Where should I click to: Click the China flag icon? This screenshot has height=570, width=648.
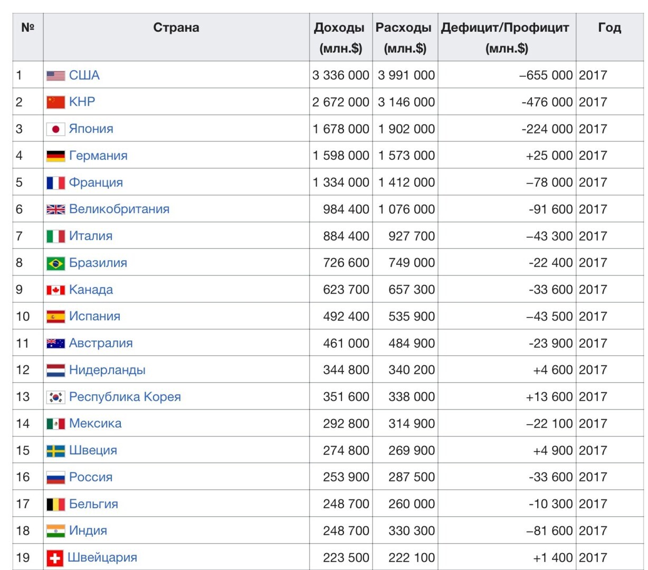point(55,102)
